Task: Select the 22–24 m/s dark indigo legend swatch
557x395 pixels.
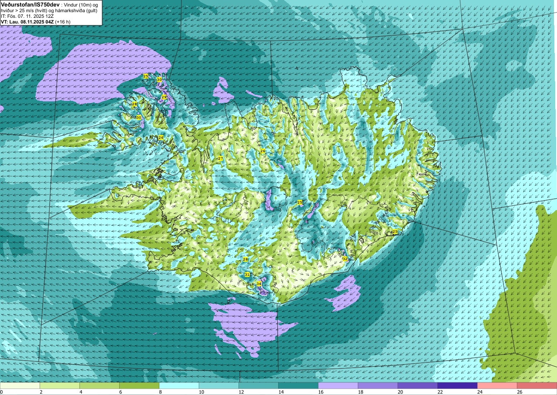Action: tap(457, 385)
